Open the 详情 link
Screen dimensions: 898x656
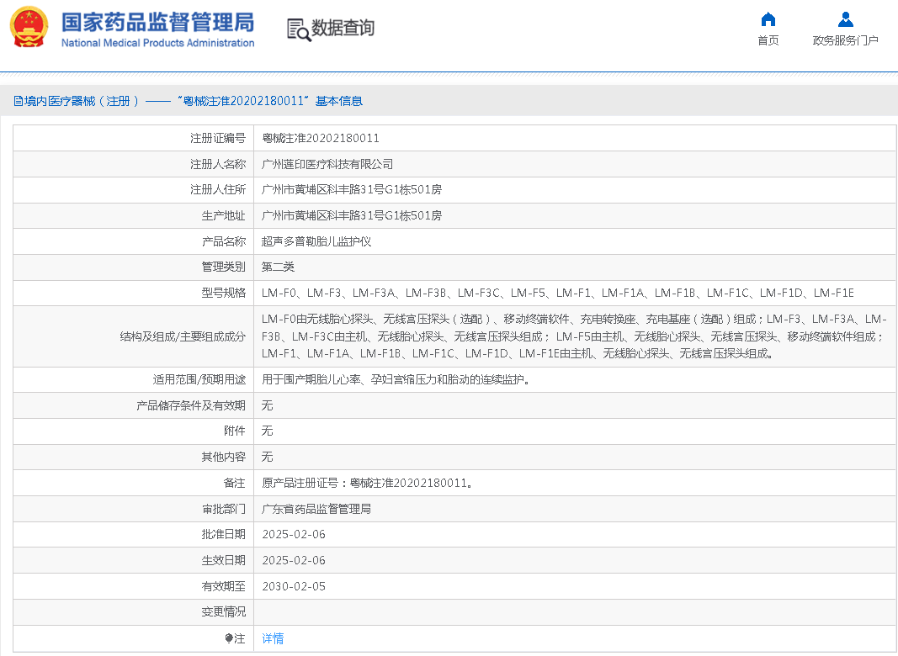pyautogui.click(x=273, y=638)
